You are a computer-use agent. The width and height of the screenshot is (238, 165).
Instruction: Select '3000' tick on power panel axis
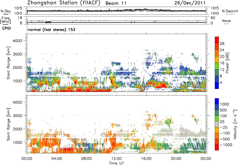(17, 54)
